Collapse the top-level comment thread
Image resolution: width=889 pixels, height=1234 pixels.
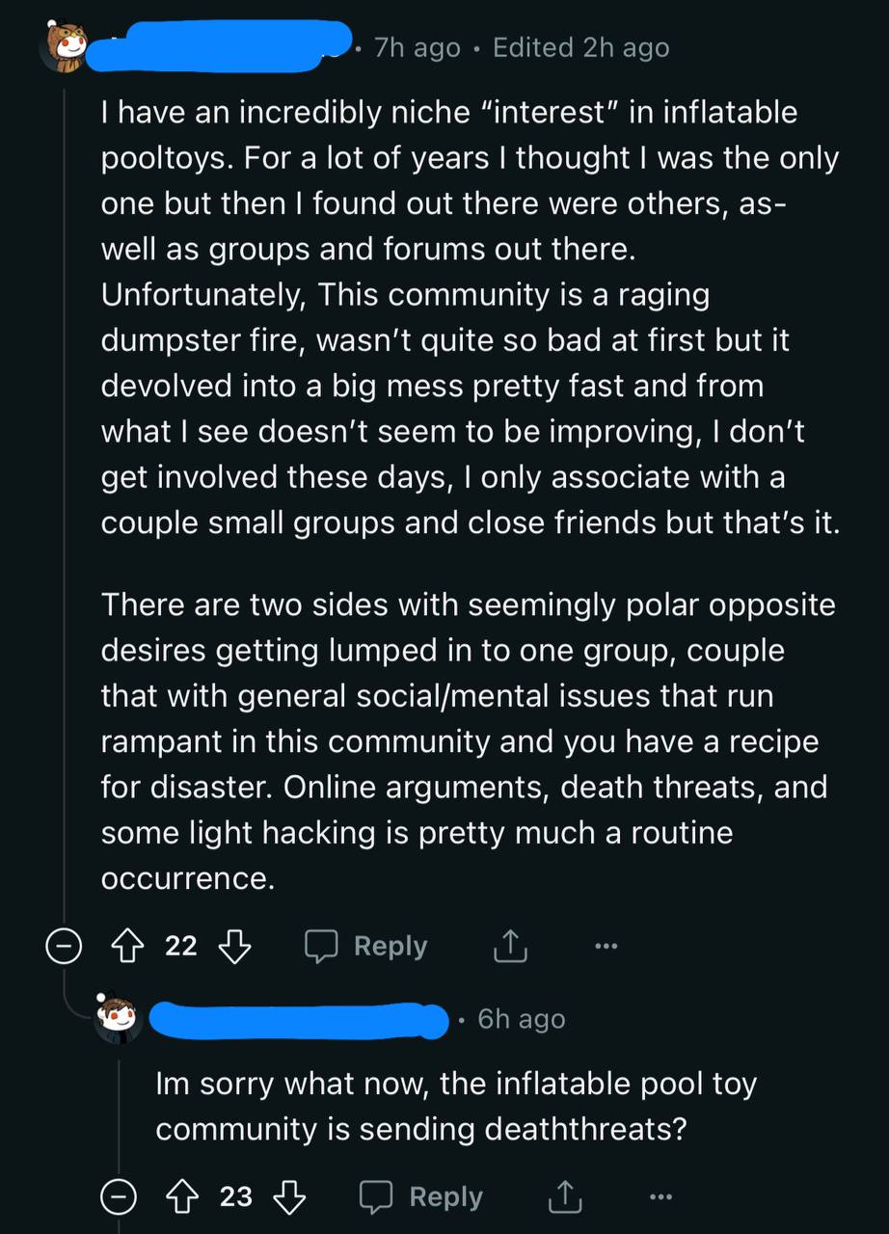pos(64,947)
